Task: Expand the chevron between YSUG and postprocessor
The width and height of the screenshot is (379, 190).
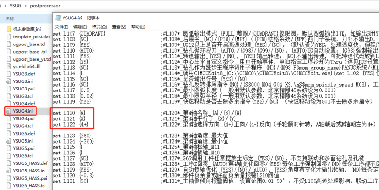Action: tap(25, 4)
